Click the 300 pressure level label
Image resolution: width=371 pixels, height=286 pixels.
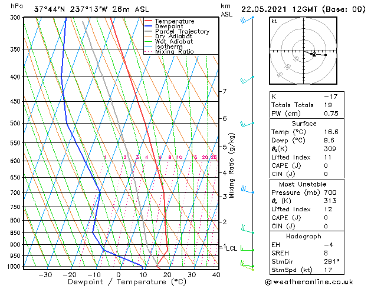coord(17,18)
